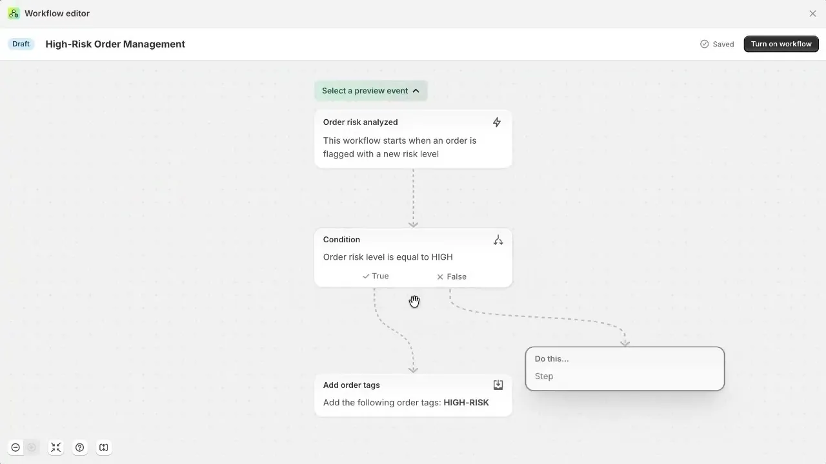This screenshot has height=464, width=826.
Task: Click the Step placeholder text
Action: point(544,376)
